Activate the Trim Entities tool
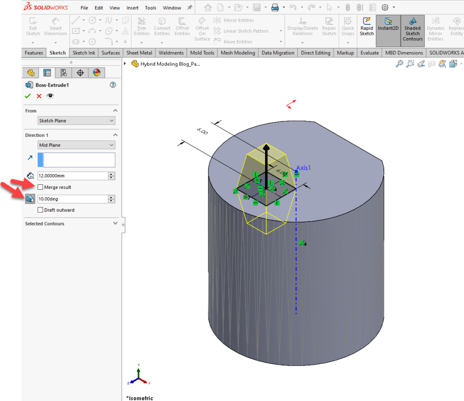Screen dimensions: 464x401 (141, 27)
